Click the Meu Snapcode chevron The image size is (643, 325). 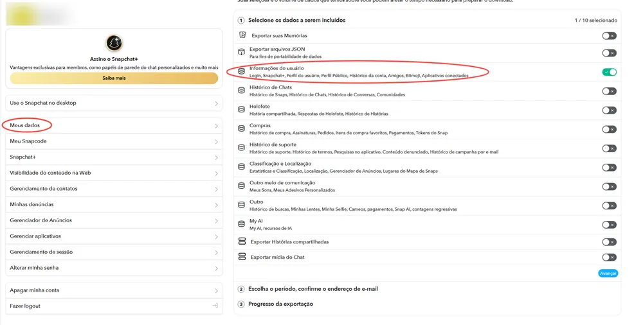click(216, 142)
